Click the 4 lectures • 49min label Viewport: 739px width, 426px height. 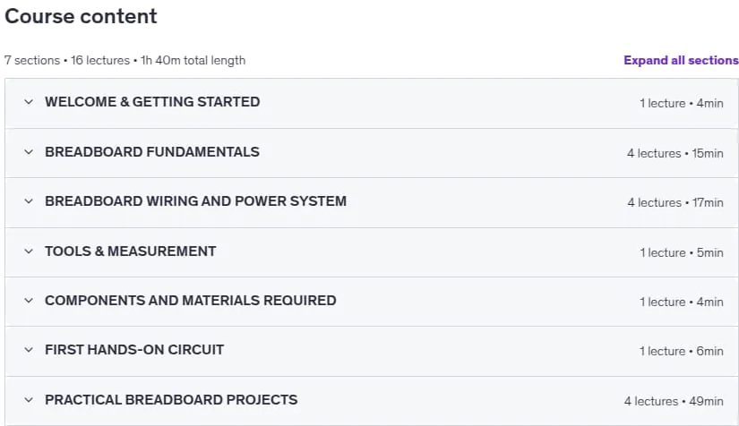tap(674, 401)
